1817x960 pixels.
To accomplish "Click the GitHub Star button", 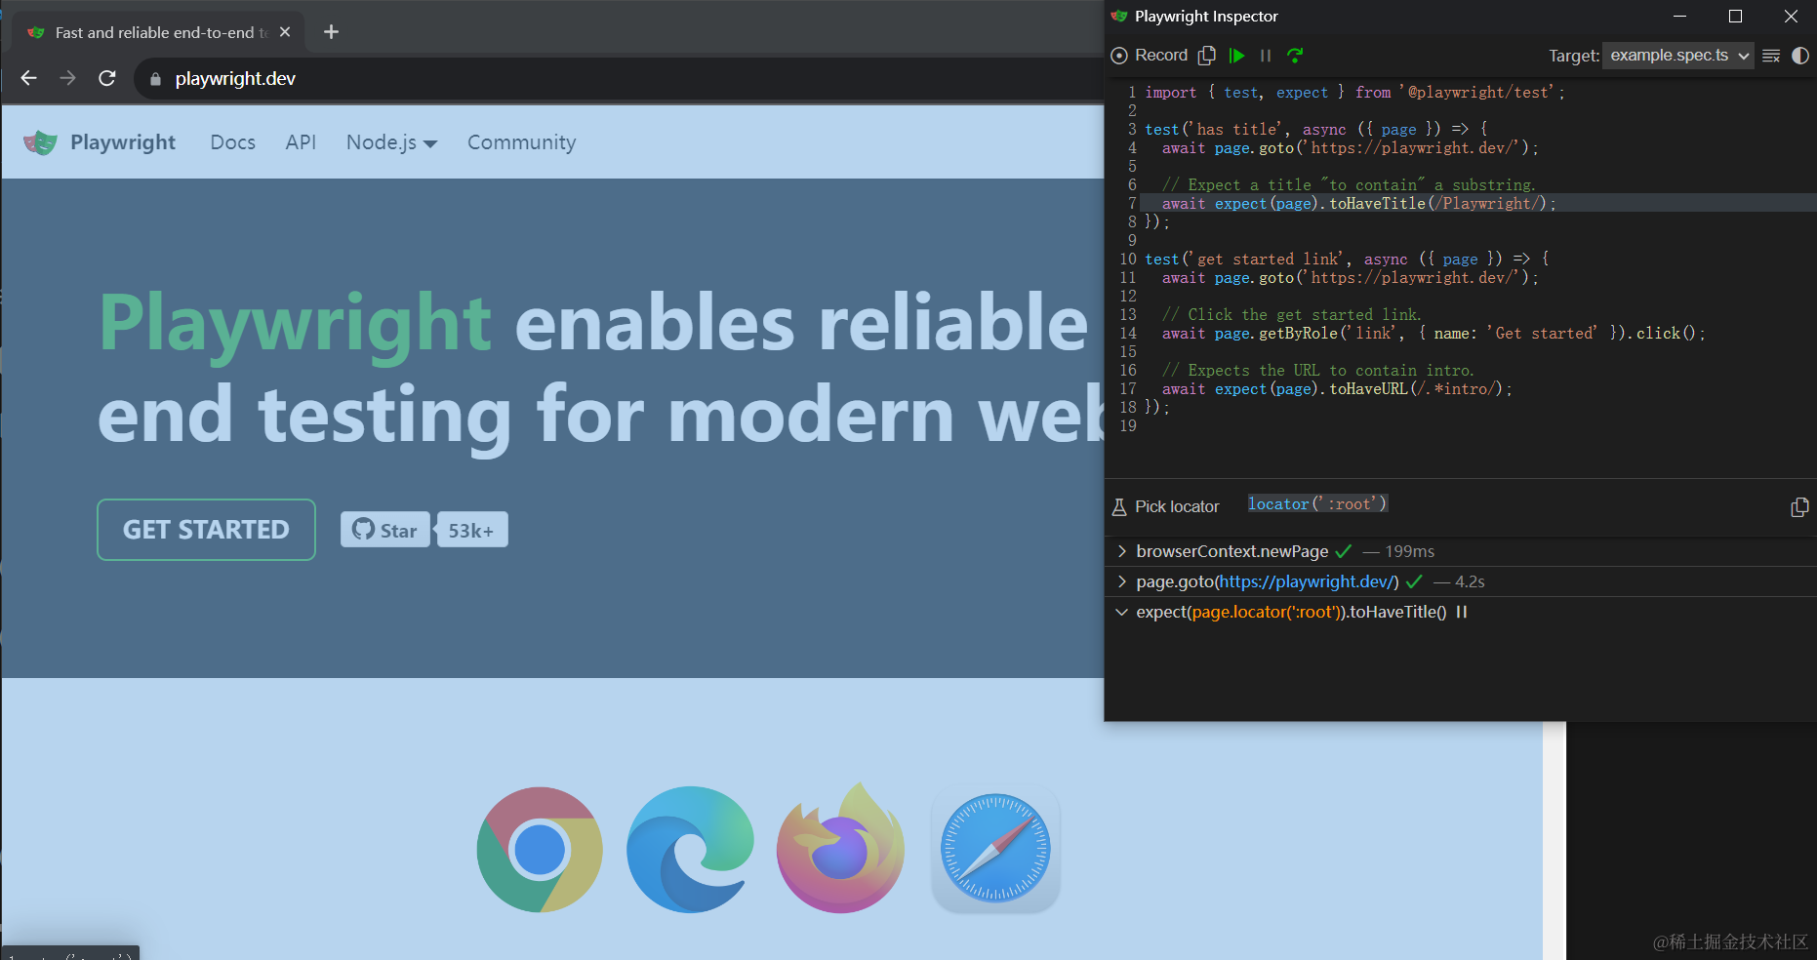I will (x=384, y=530).
